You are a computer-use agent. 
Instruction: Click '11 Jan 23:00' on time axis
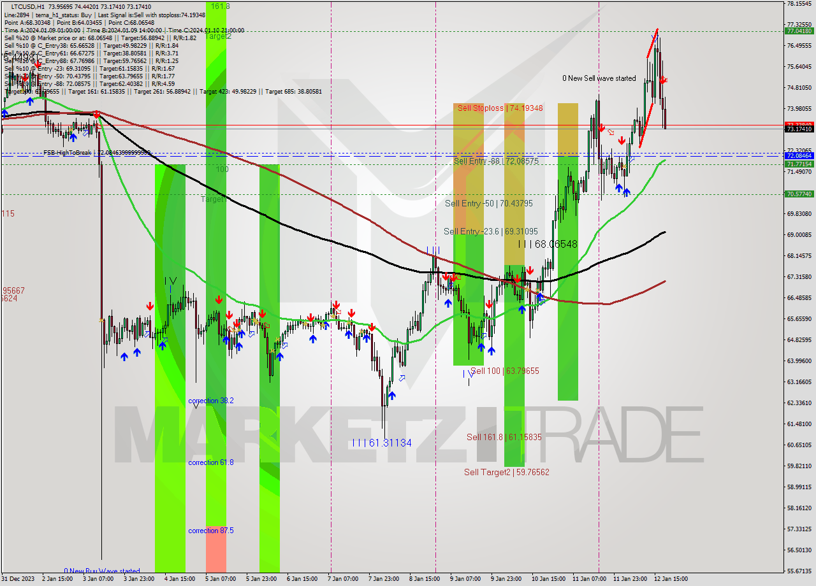coord(630,579)
